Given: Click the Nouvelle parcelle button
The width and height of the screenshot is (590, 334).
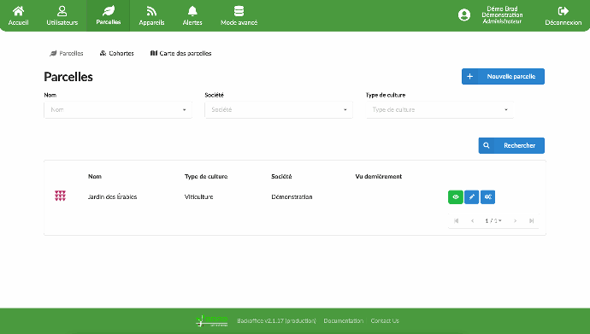Looking at the screenshot, I should point(503,76).
